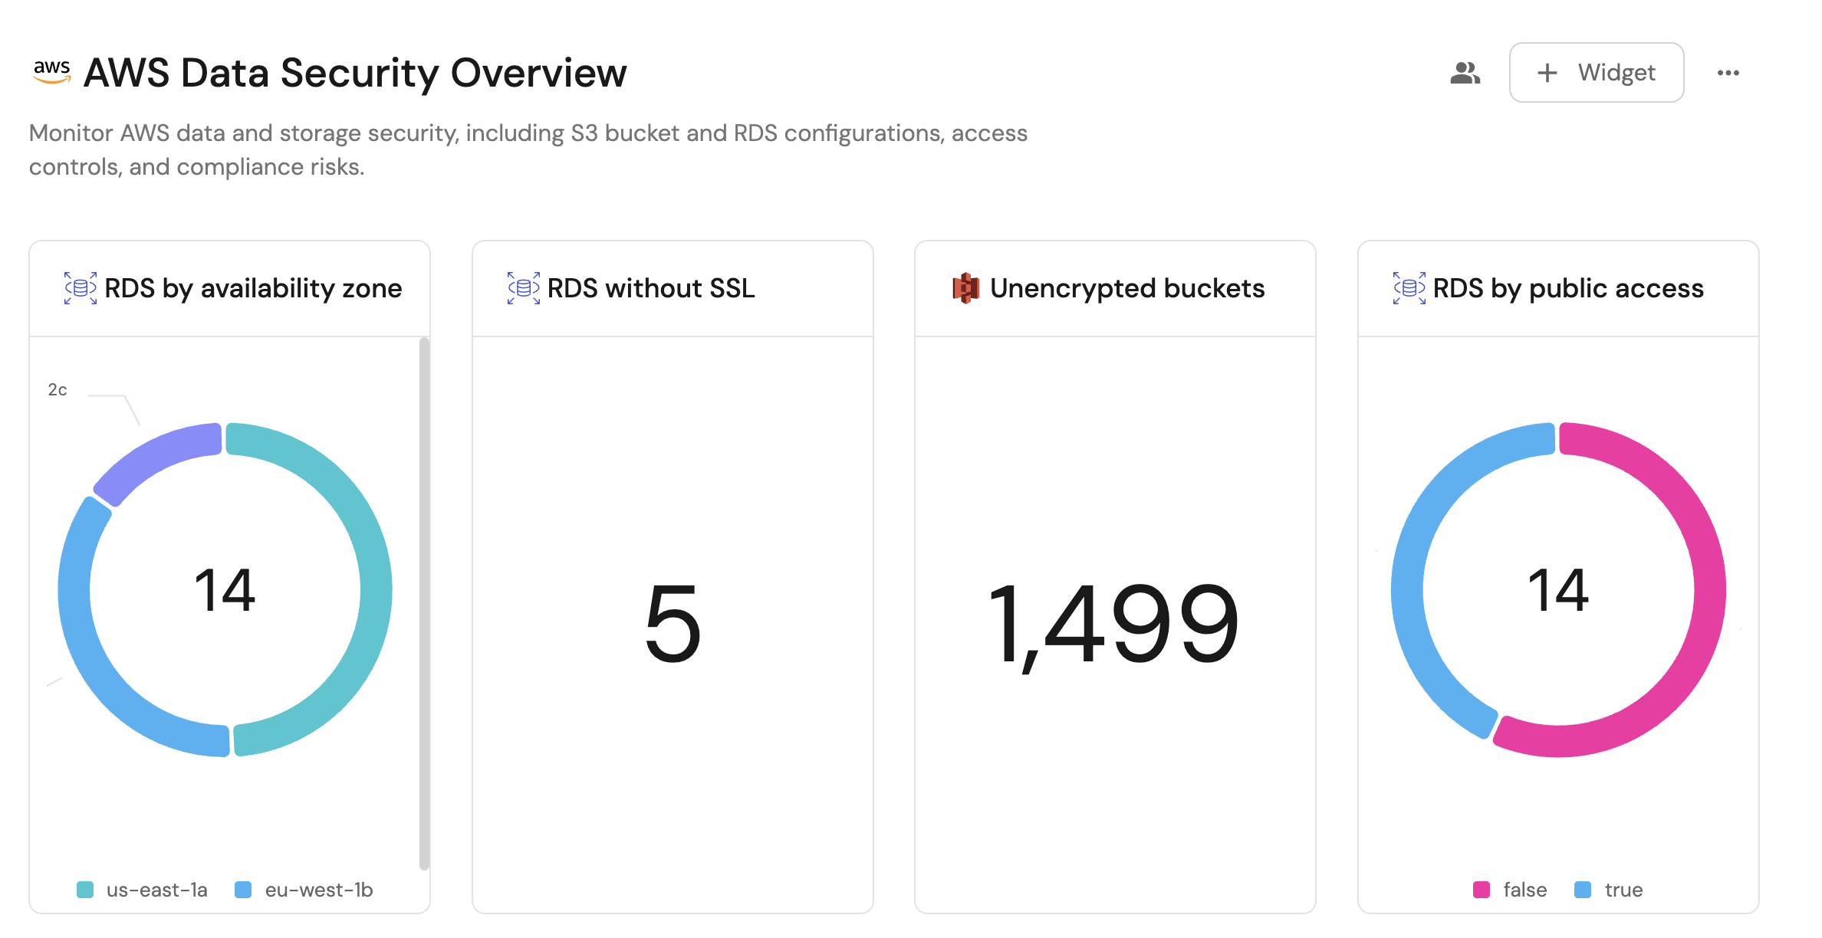
Task: Click the number 5 RDS without SSL value
Action: click(x=673, y=622)
